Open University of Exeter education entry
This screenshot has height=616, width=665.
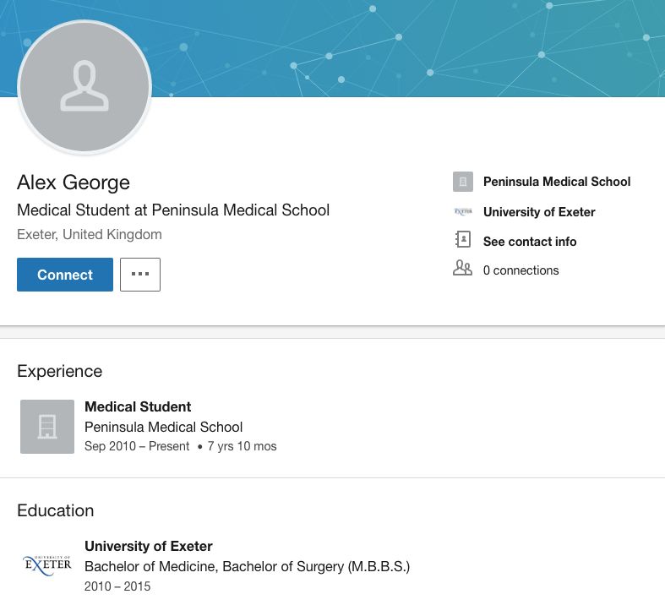(x=149, y=546)
